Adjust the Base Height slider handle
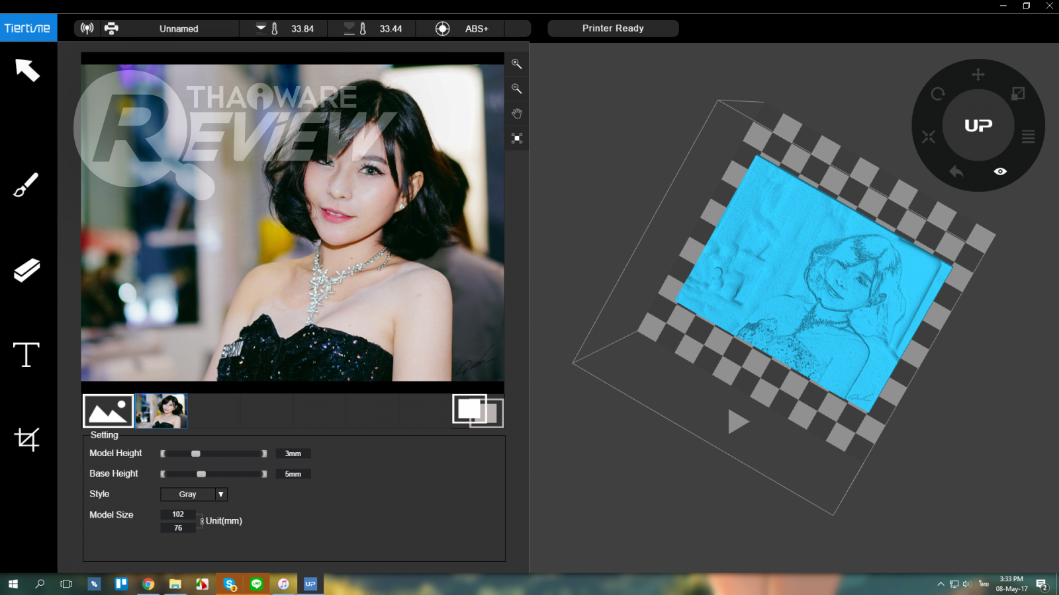Image resolution: width=1059 pixels, height=595 pixels. [x=201, y=474]
